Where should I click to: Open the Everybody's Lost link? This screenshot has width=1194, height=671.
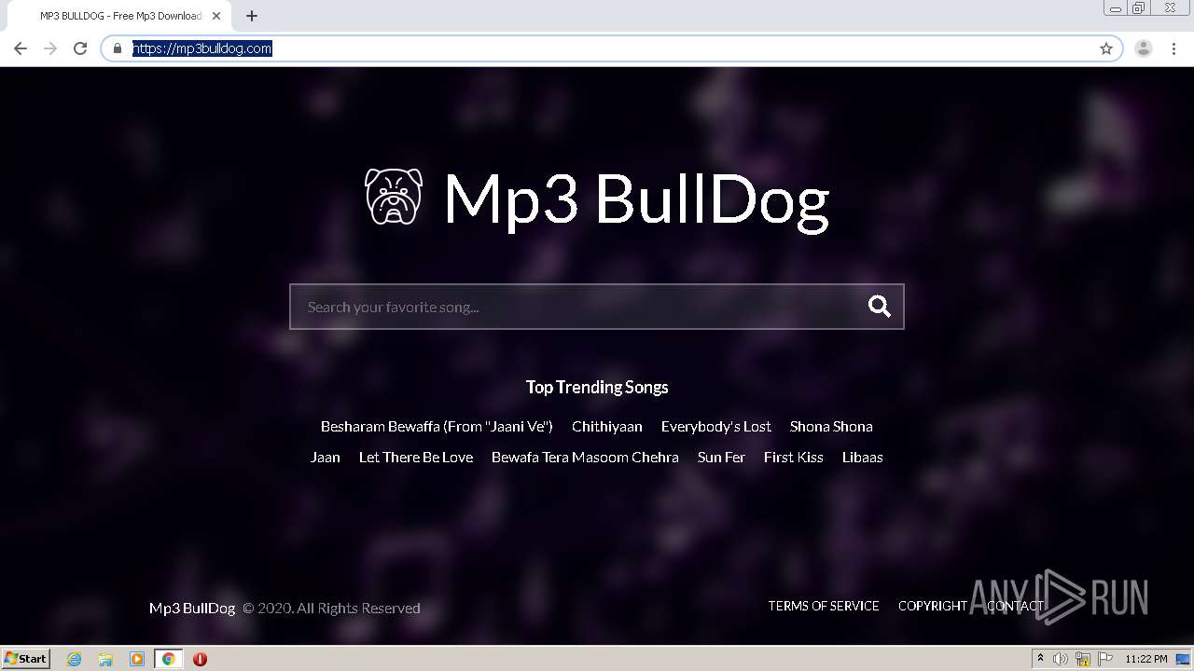(x=716, y=426)
